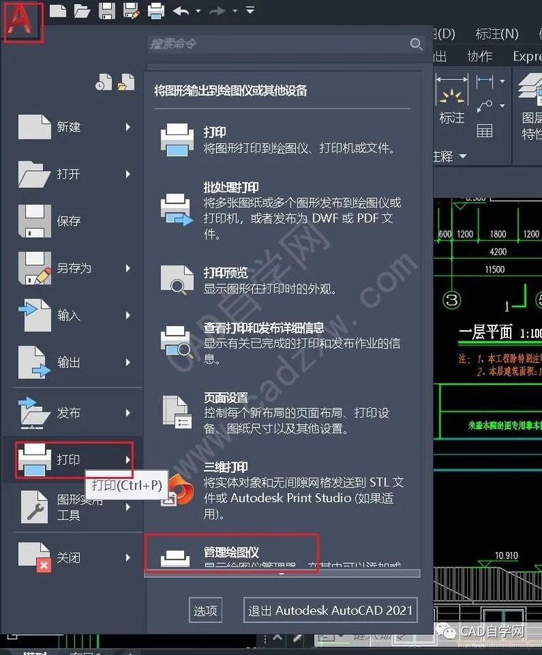Click the Open folder icon in quick access toolbar
The width and height of the screenshot is (542, 655).
point(82,10)
